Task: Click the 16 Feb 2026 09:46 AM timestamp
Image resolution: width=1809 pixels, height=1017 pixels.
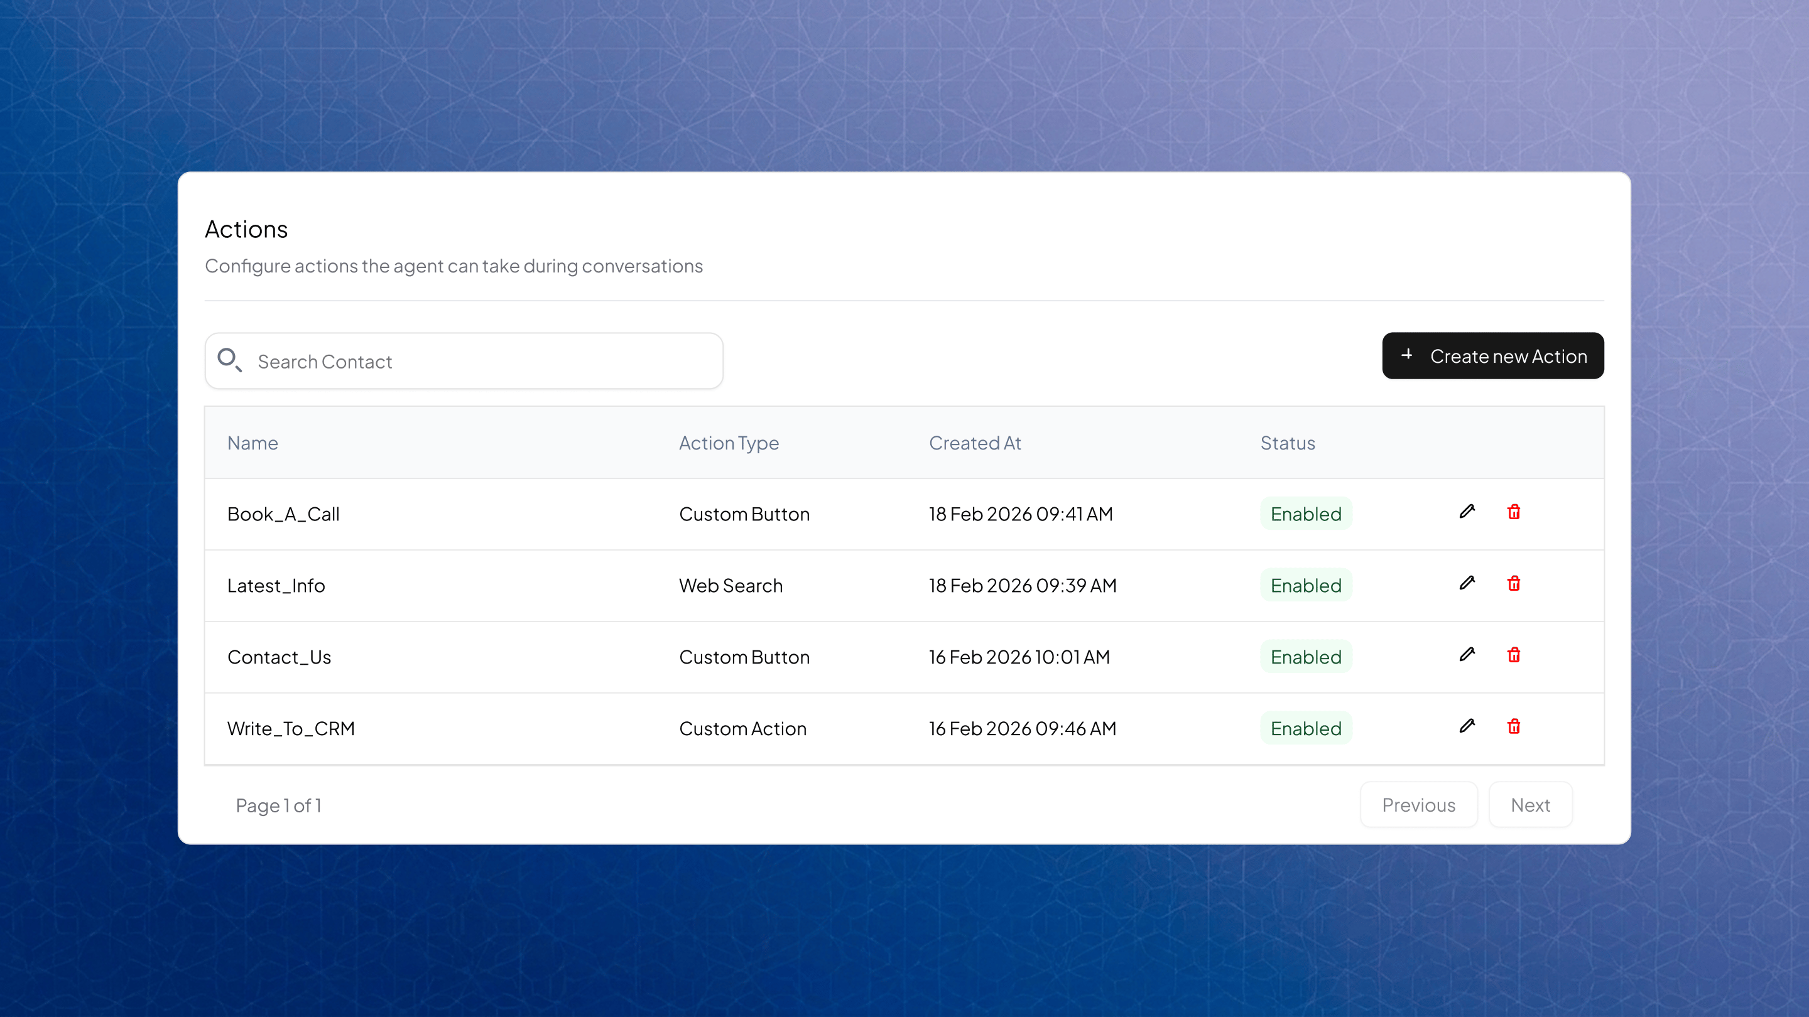Action: pos(1023,728)
